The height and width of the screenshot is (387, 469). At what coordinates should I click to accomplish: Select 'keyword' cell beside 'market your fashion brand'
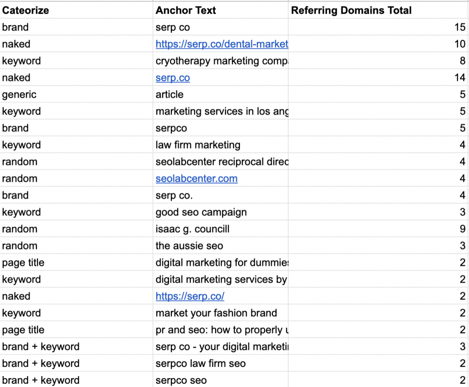76,313
